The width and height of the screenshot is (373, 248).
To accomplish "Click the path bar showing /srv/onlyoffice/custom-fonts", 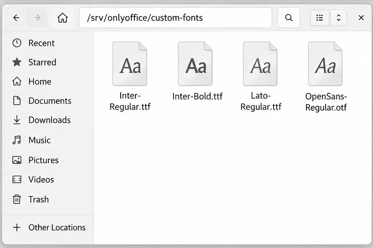I will click(176, 18).
